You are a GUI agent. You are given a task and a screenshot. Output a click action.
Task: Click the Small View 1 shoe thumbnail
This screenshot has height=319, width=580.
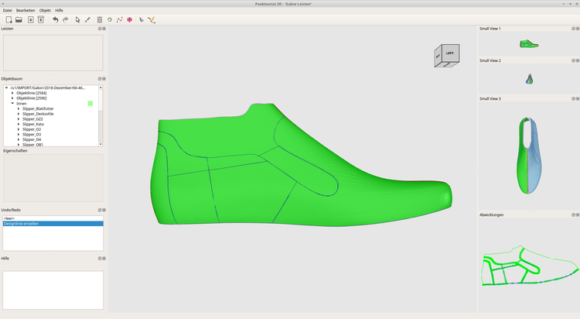(529, 44)
